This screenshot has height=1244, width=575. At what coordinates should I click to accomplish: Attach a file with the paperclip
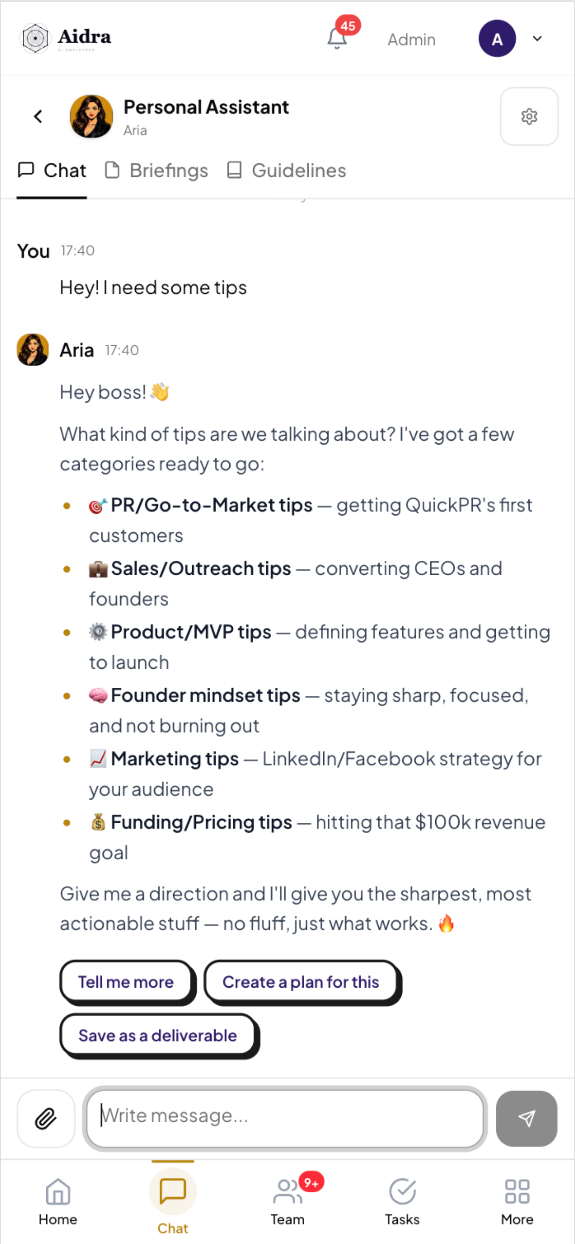[x=46, y=1119]
